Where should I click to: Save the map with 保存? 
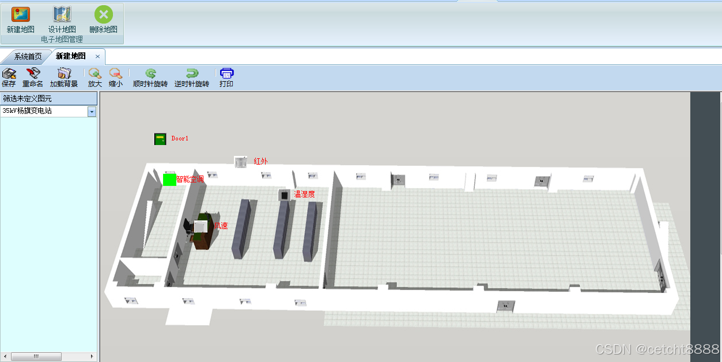coord(9,78)
